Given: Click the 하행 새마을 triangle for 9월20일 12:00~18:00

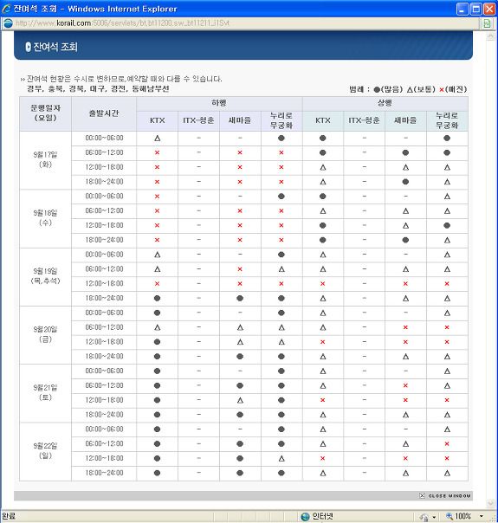Looking at the screenshot, I should (240, 342).
